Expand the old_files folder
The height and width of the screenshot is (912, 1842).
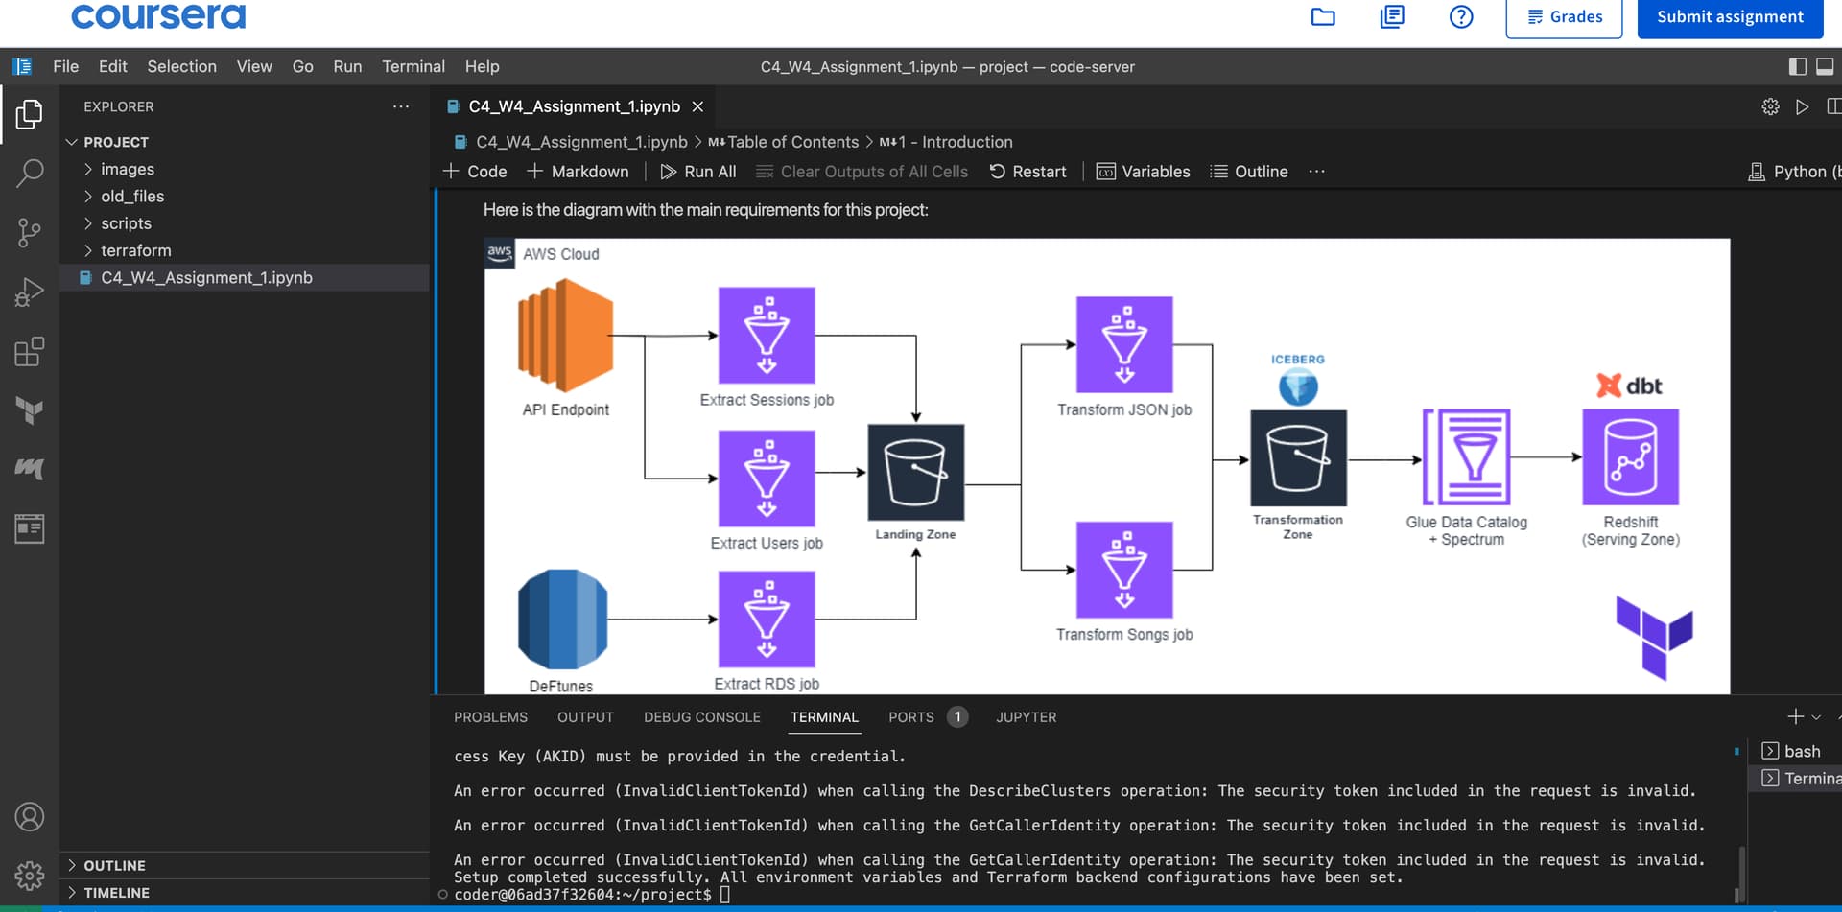[x=245, y=196]
